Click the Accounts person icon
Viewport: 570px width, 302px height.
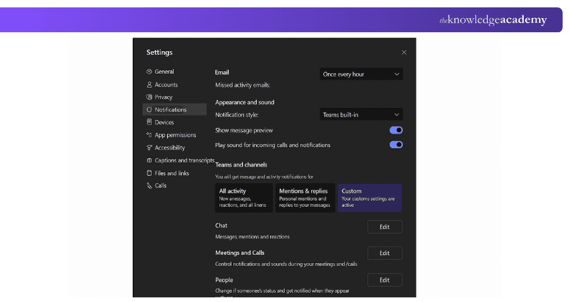tap(149, 85)
